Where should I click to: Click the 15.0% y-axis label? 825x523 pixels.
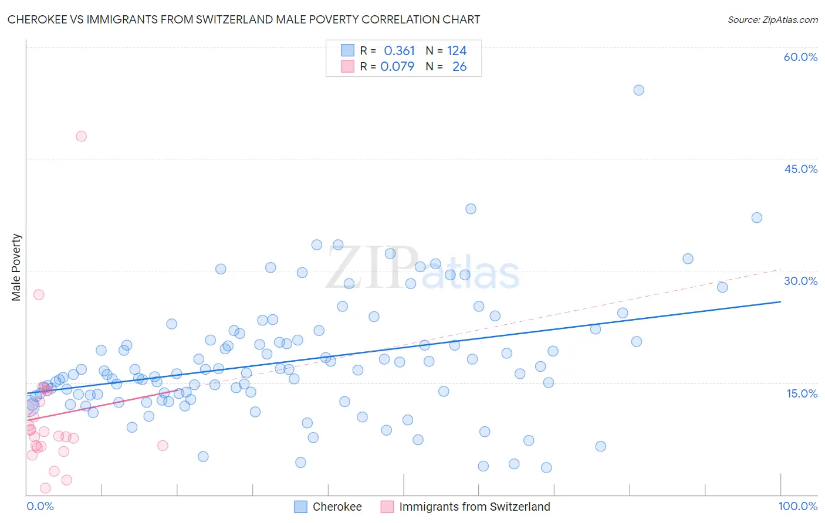tap(802, 393)
